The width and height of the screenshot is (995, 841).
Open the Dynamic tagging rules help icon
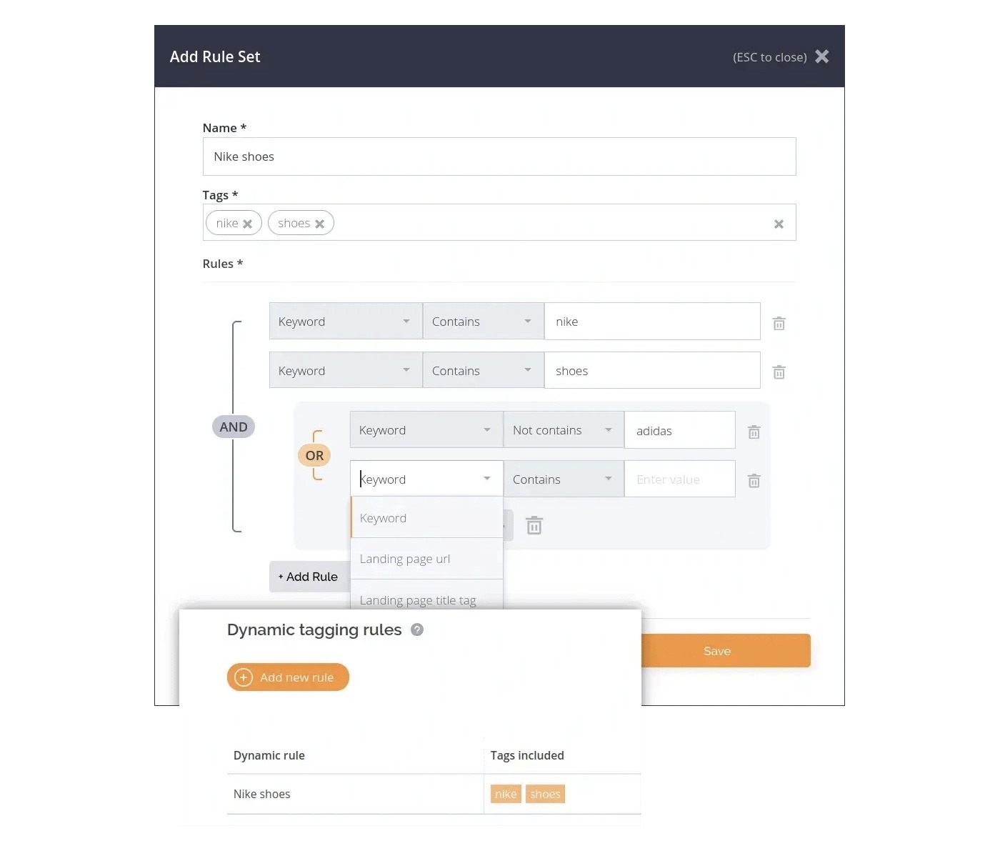click(418, 629)
